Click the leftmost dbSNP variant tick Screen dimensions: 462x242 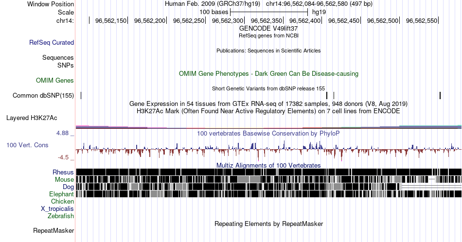coord(81,95)
